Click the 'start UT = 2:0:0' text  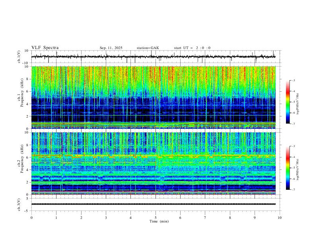point(192,48)
